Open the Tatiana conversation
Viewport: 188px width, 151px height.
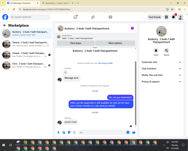[26, 44]
